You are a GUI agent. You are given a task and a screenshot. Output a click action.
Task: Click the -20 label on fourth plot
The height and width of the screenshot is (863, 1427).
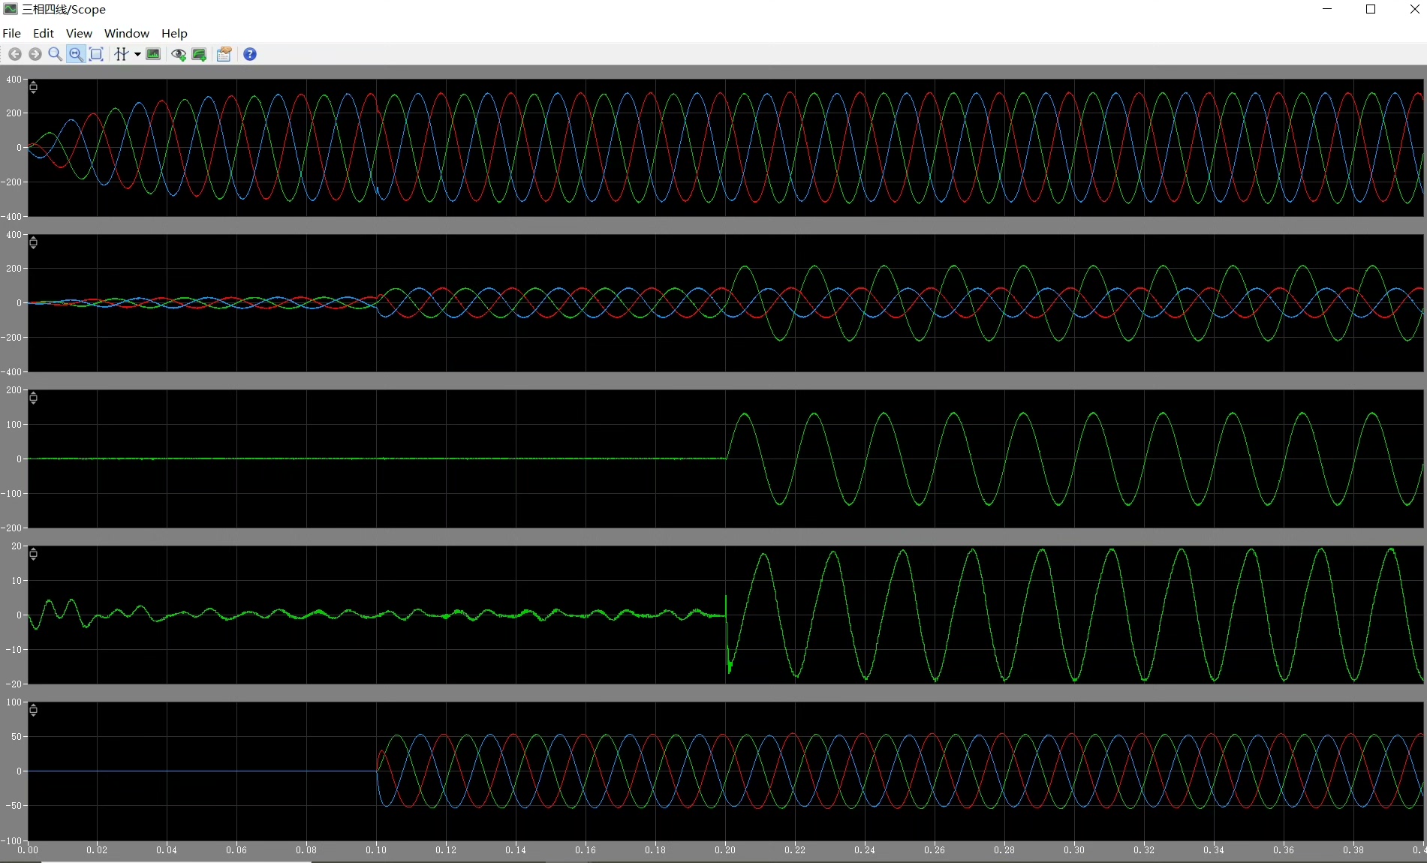(x=14, y=684)
